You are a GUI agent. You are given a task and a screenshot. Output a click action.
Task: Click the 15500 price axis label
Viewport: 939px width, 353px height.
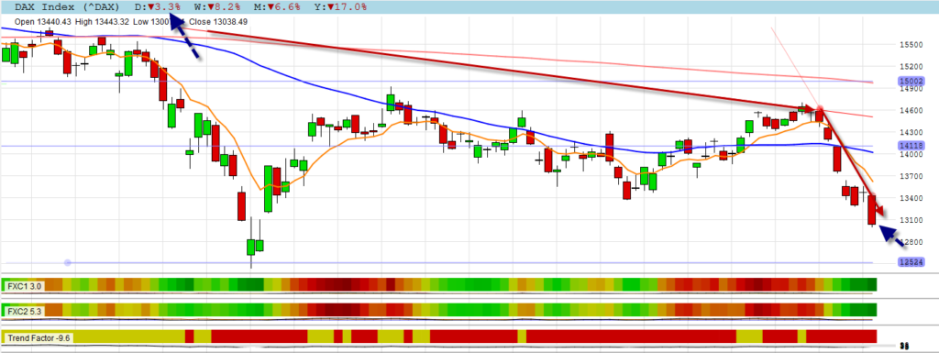point(911,45)
